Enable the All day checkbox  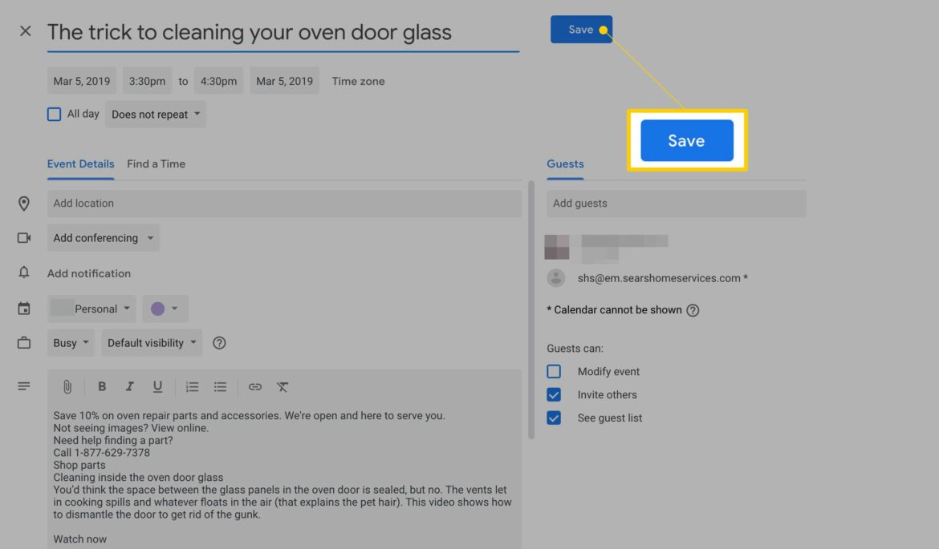point(54,115)
